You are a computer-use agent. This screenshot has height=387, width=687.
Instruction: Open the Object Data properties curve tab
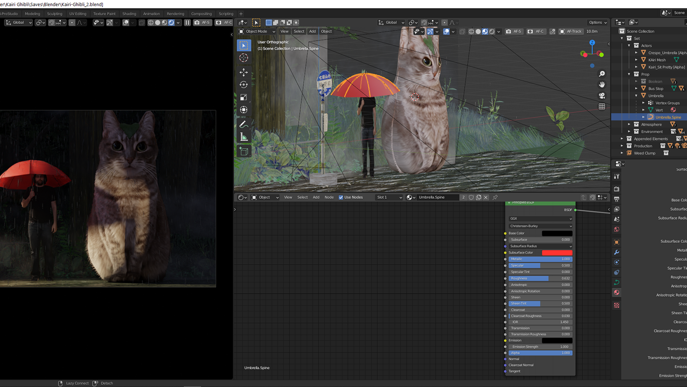pyautogui.click(x=617, y=282)
